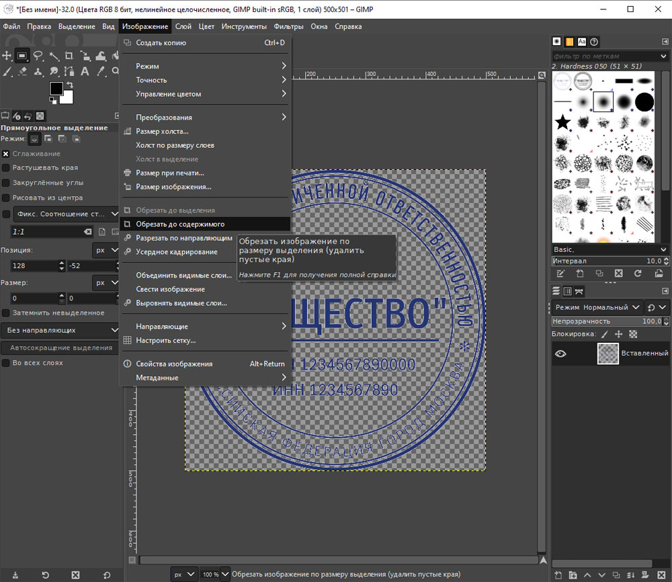This screenshot has width=672, height=582.
Task: Click the Edit brush icon
Action: click(x=560, y=274)
